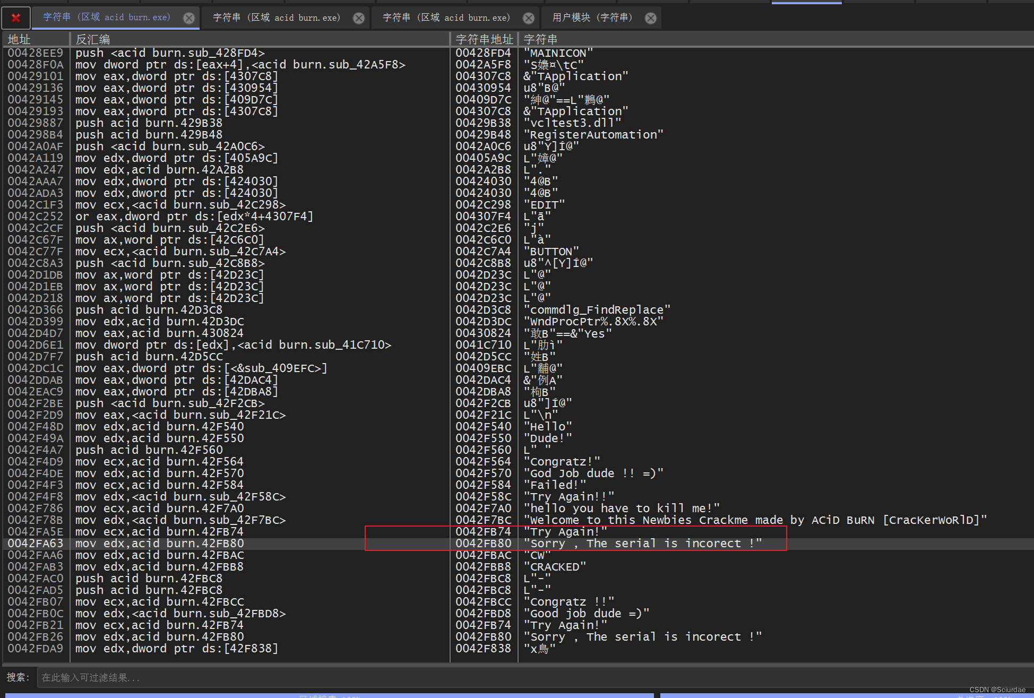Click the "vcltest3.dll" string
The height and width of the screenshot is (698, 1034).
tap(572, 123)
